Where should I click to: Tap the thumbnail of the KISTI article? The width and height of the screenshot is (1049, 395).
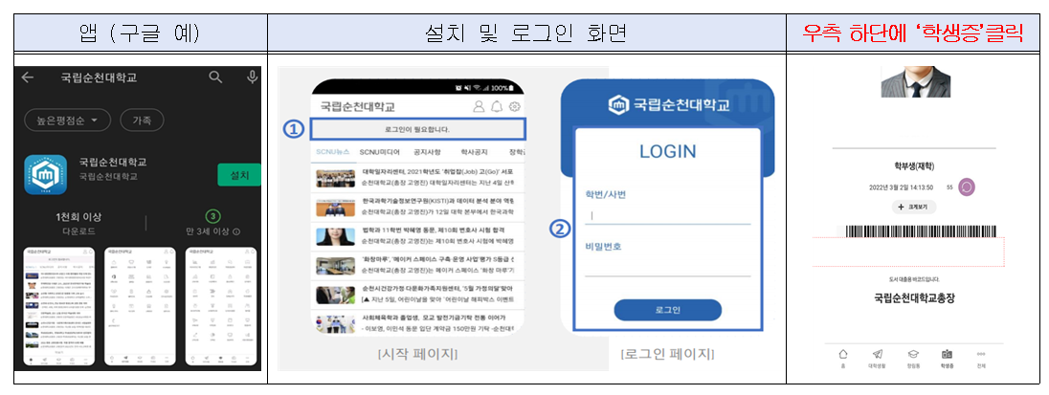point(335,208)
